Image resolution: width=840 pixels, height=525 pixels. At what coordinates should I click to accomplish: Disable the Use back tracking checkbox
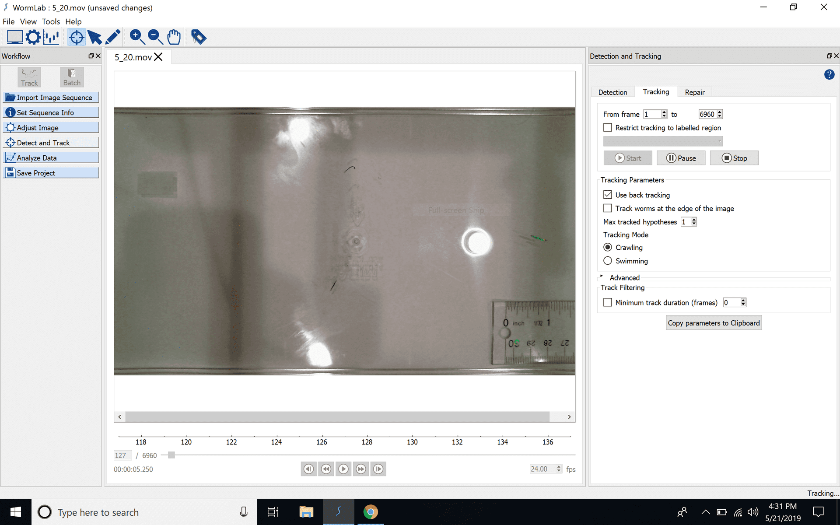tap(608, 195)
